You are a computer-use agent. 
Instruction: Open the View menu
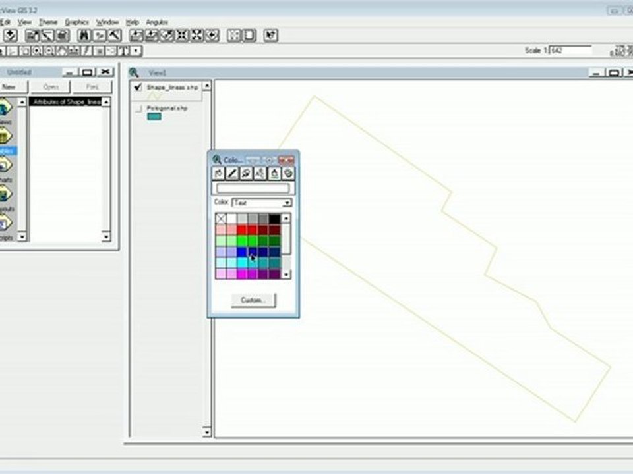coord(24,22)
